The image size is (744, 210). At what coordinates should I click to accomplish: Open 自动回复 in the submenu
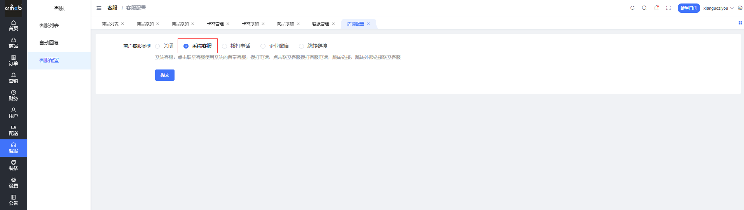coord(49,43)
